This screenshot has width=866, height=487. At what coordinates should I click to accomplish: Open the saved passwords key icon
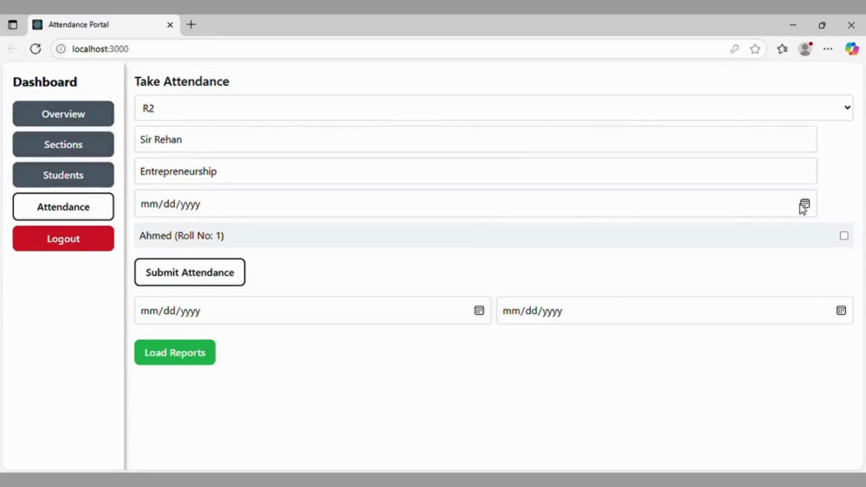click(x=734, y=49)
